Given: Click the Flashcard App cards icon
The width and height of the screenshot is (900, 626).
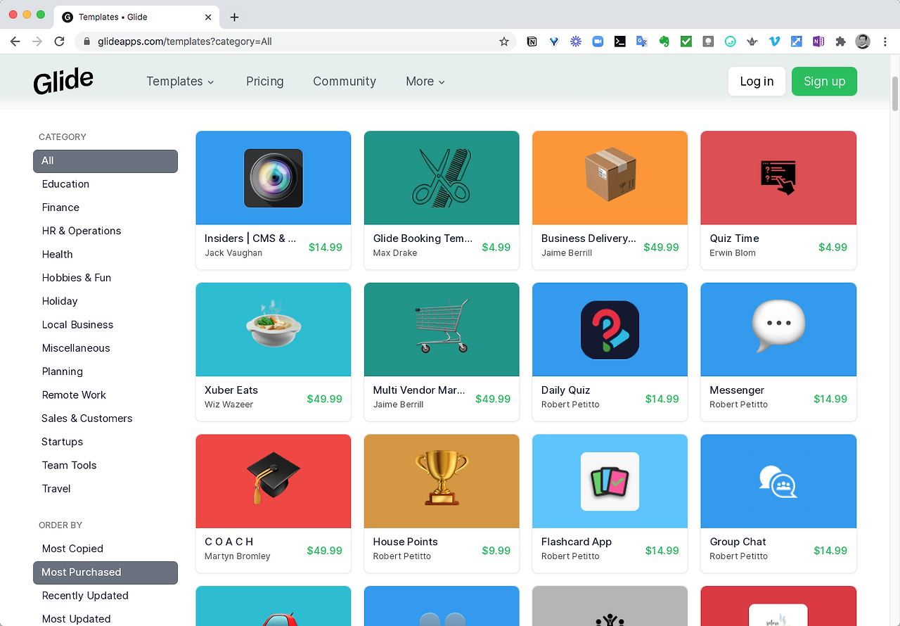Looking at the screenshot, I should pyautogui.click(x=610, y=481).
